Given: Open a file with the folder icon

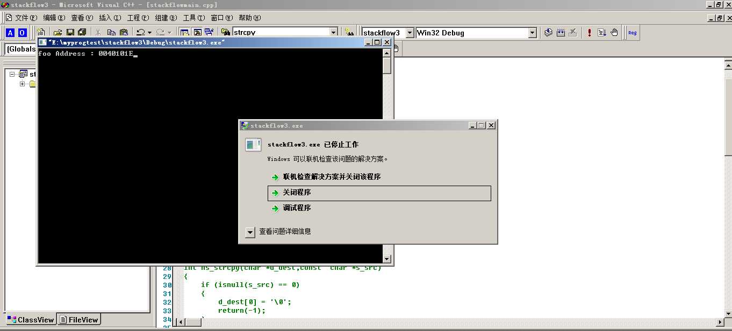Looking at the screenshot, I should pyautogui.click(x=58, y=33).
